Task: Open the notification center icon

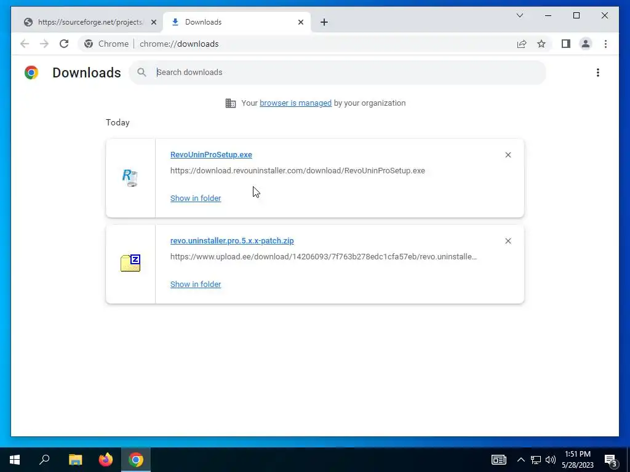Action: pyautogui.click(x=611, y=460)
